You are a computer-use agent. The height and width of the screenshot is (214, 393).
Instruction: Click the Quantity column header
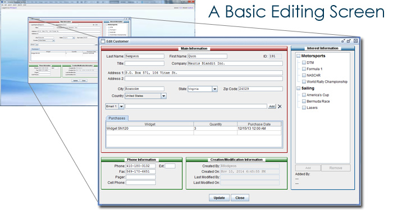pos(216,124)
